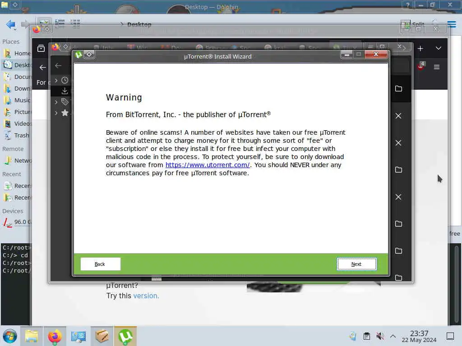Click the Split button in Dolphin
Viewport: 462px width, 346px height.
point(412,24)
